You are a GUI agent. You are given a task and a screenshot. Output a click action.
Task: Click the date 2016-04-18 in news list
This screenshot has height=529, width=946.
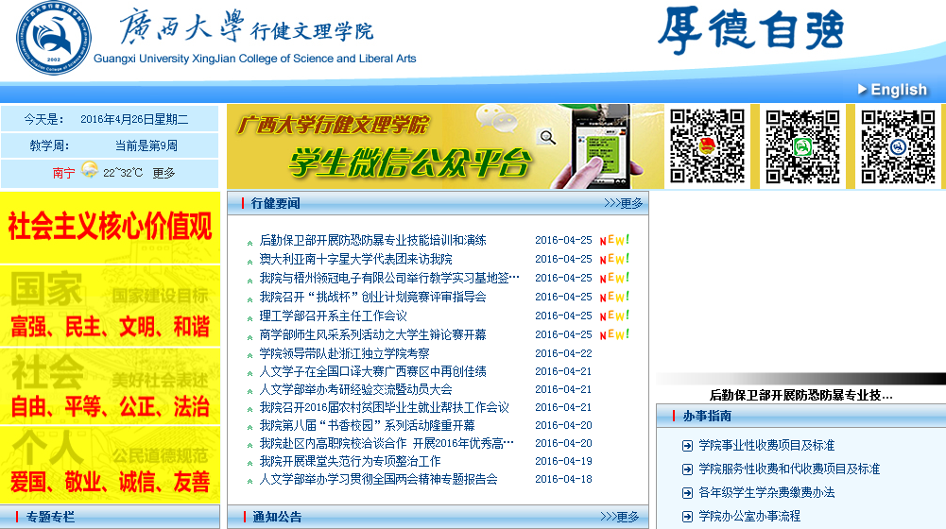point(563,480)
